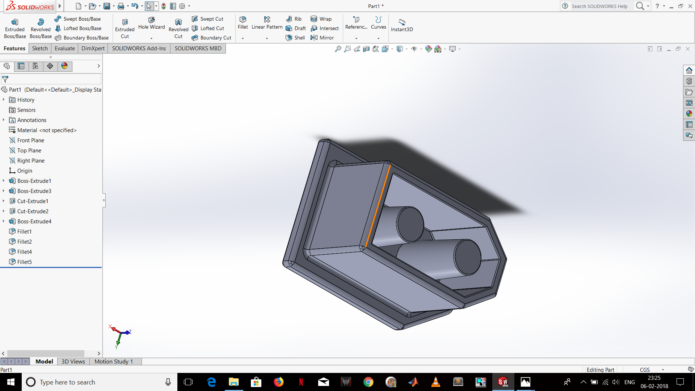Screen dimensions: 695x391
Task: Click the Linear Pattern tool
Action: click(x=267, y=23)
